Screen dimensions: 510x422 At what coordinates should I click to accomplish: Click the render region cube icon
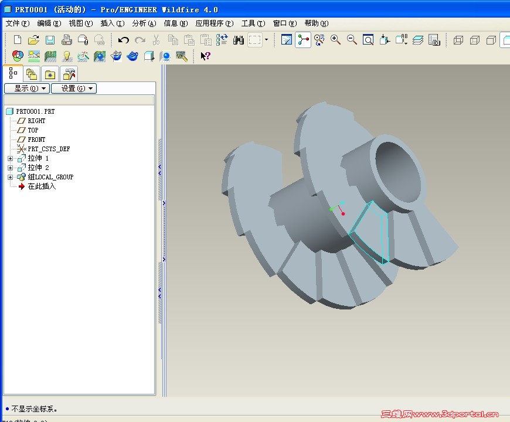point(149,56)
